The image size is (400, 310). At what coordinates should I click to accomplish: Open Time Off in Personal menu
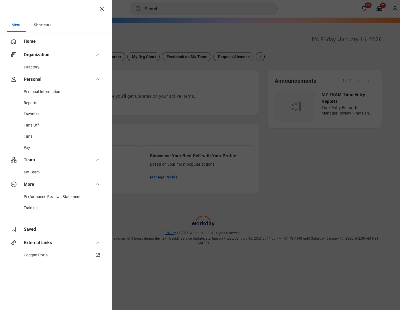coord(31,125)
